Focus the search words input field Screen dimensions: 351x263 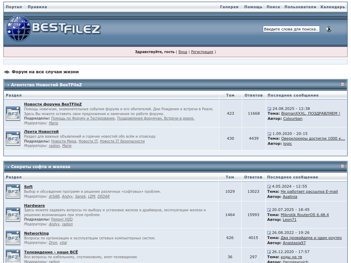point(291,29)
